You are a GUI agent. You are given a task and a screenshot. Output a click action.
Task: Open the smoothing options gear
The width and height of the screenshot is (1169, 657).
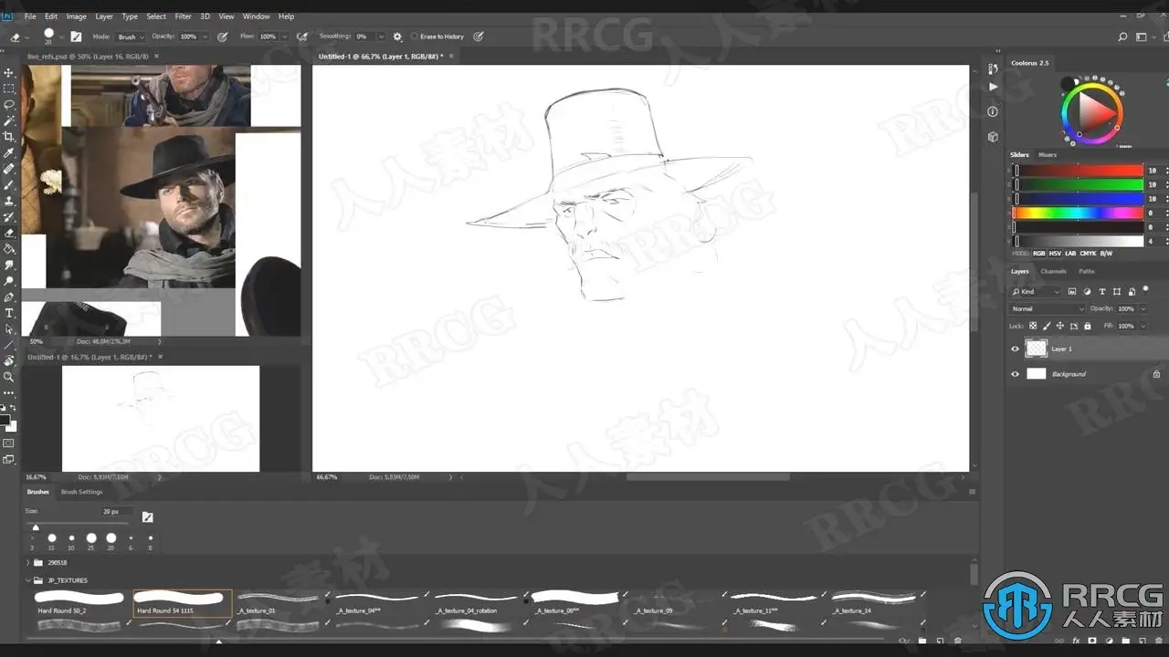click(397, 36)
